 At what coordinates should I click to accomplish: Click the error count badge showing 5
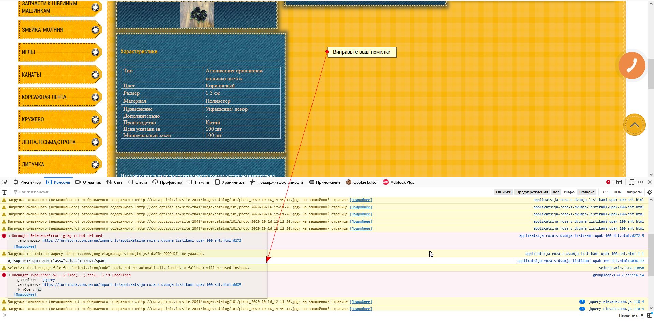coord(610,182)
